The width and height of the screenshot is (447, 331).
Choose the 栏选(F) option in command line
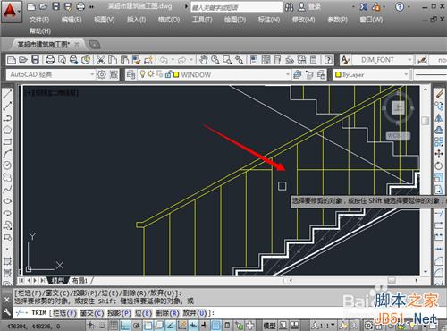(64, 313)
